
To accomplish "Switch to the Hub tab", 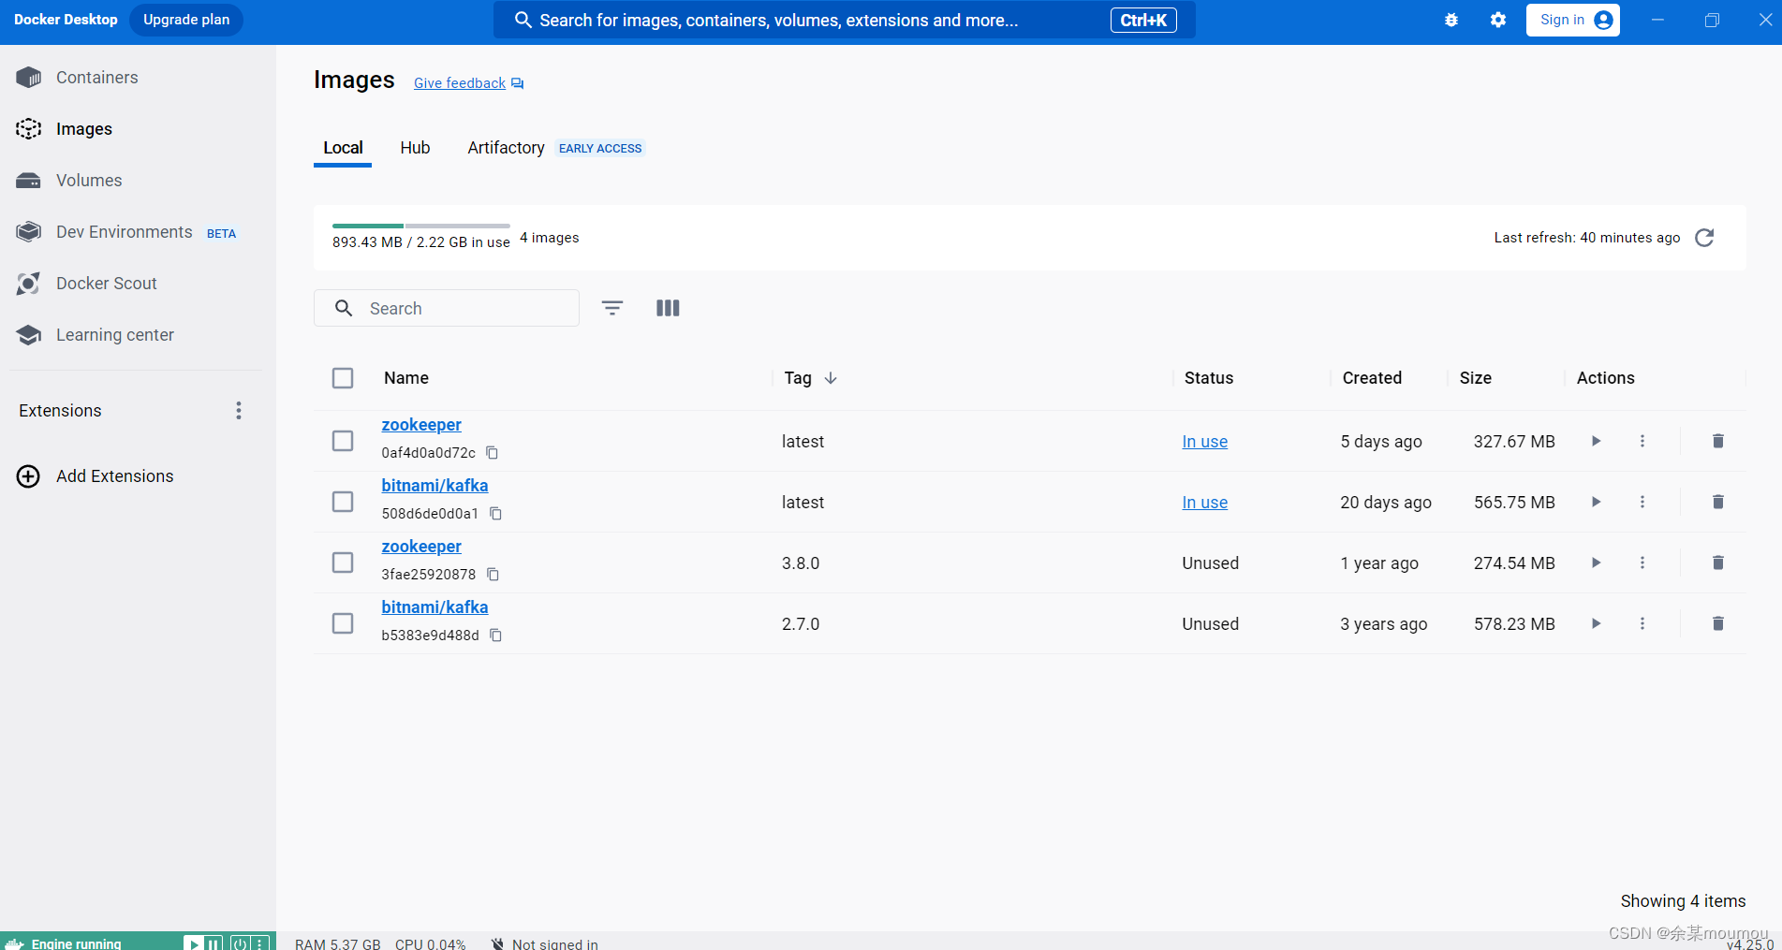I will [415, 148].
